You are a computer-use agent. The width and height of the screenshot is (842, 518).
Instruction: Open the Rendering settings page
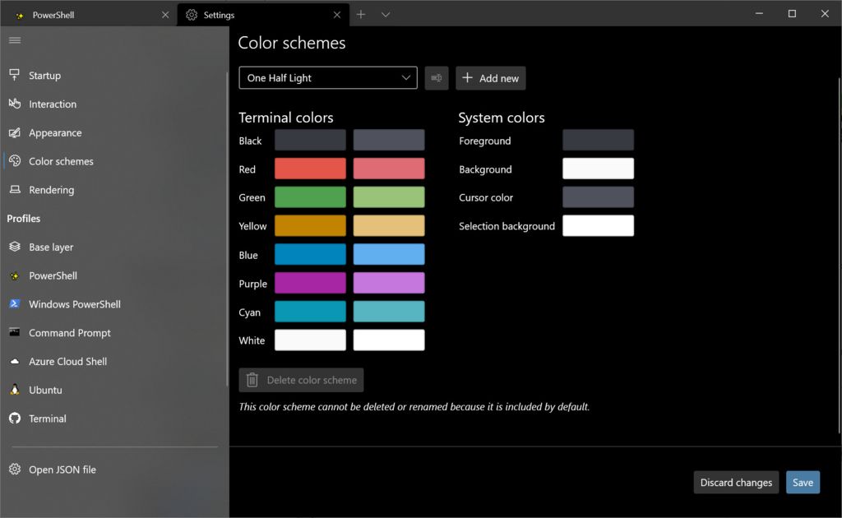point(114,189)
